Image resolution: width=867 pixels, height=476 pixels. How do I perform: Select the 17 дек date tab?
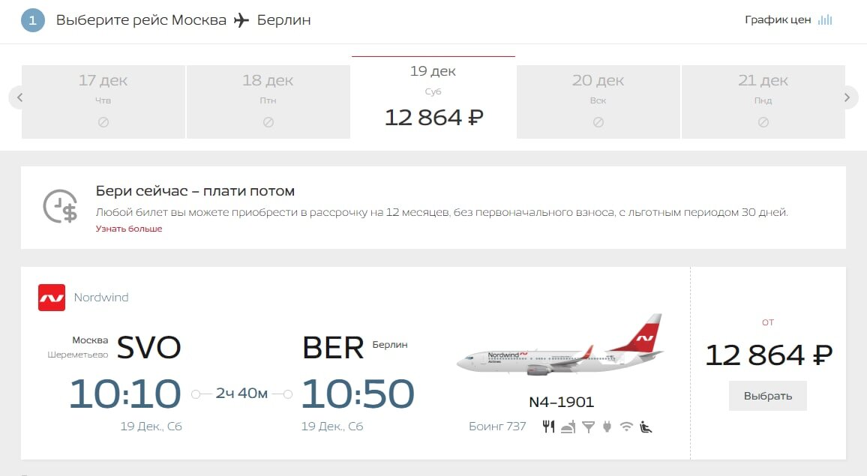[x=103, y=97]
